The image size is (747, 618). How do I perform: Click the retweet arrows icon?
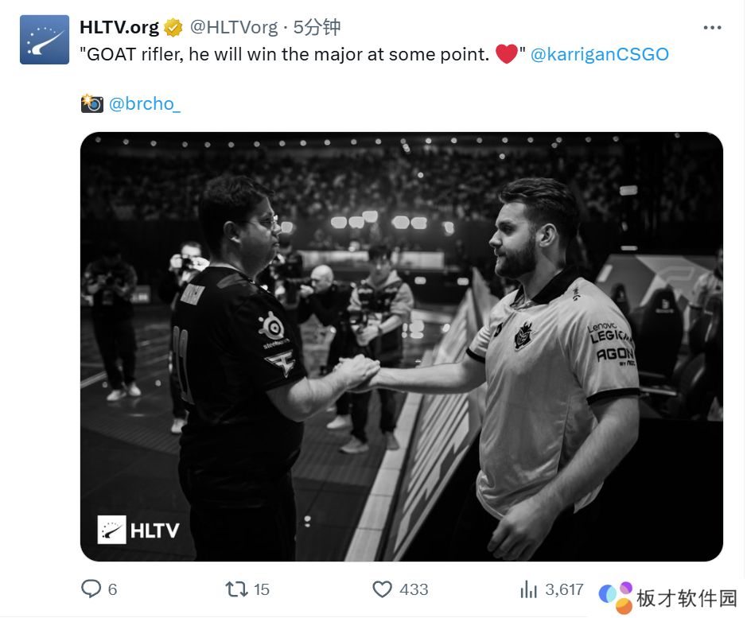237,589
